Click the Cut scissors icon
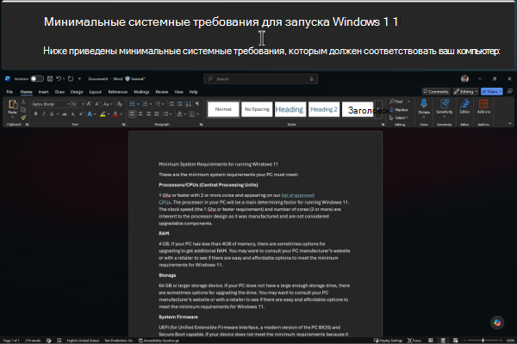Viewport: 517px width, 344px height. [x=23, y=102]
